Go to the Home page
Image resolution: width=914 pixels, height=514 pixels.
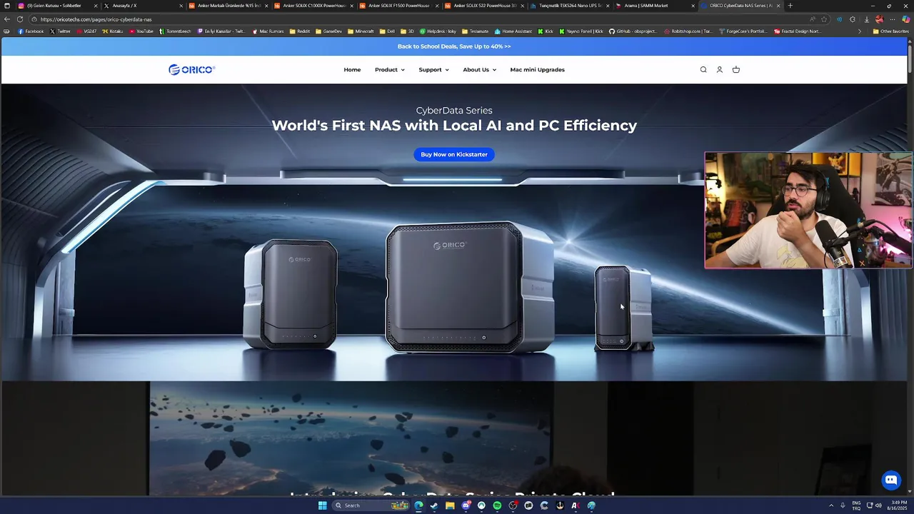click(x=352, y=70)
